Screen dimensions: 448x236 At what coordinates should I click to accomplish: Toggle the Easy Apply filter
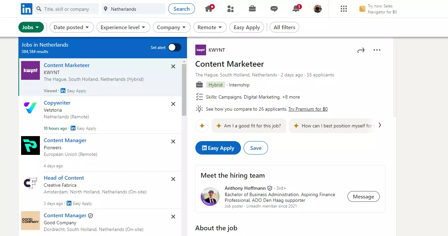coord(247,27)
